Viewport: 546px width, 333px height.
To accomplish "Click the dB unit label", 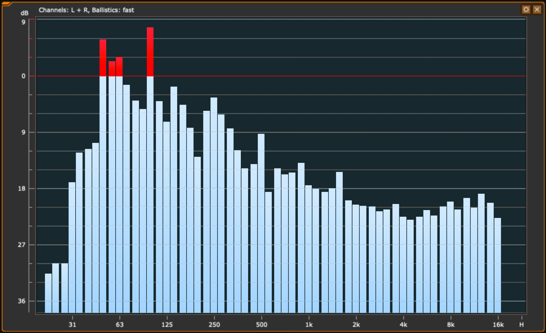I will coord(24,13).
